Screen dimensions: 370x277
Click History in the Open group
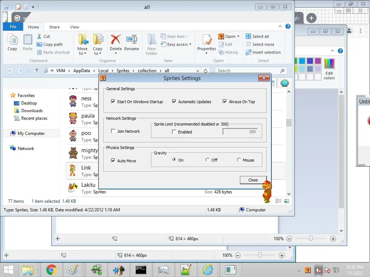[x=228, y=52]
